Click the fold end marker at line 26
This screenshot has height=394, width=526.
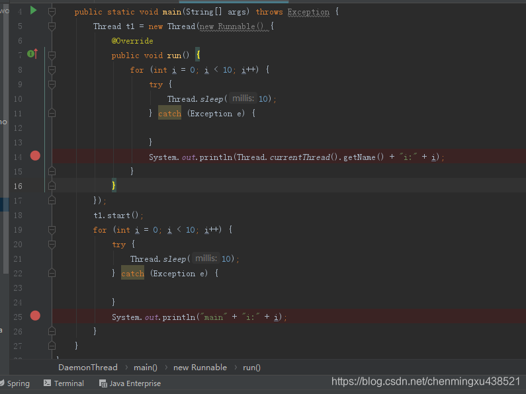52,331
